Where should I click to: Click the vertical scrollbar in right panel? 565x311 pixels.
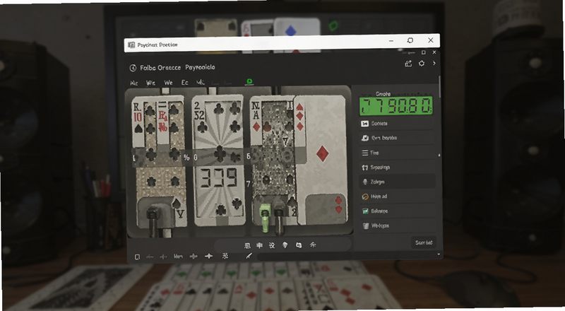439,87
